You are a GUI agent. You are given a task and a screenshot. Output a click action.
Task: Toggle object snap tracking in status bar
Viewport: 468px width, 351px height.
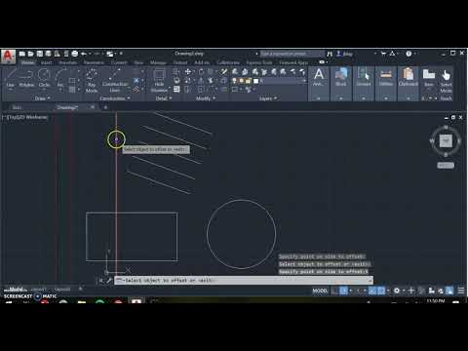coord(372,291)
